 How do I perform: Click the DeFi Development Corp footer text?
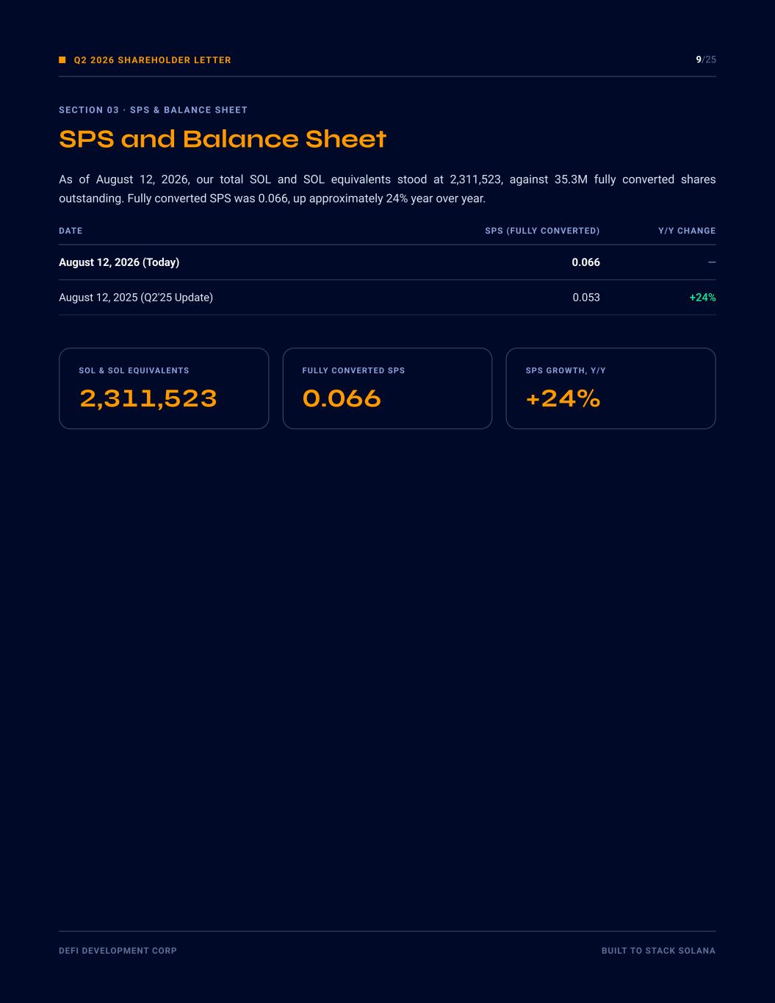(x=118, y=951)
